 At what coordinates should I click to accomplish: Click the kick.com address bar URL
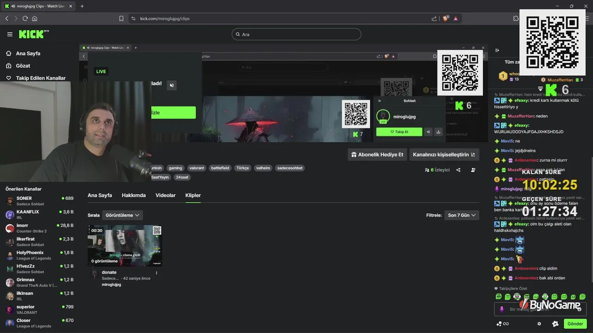[165, 18]
